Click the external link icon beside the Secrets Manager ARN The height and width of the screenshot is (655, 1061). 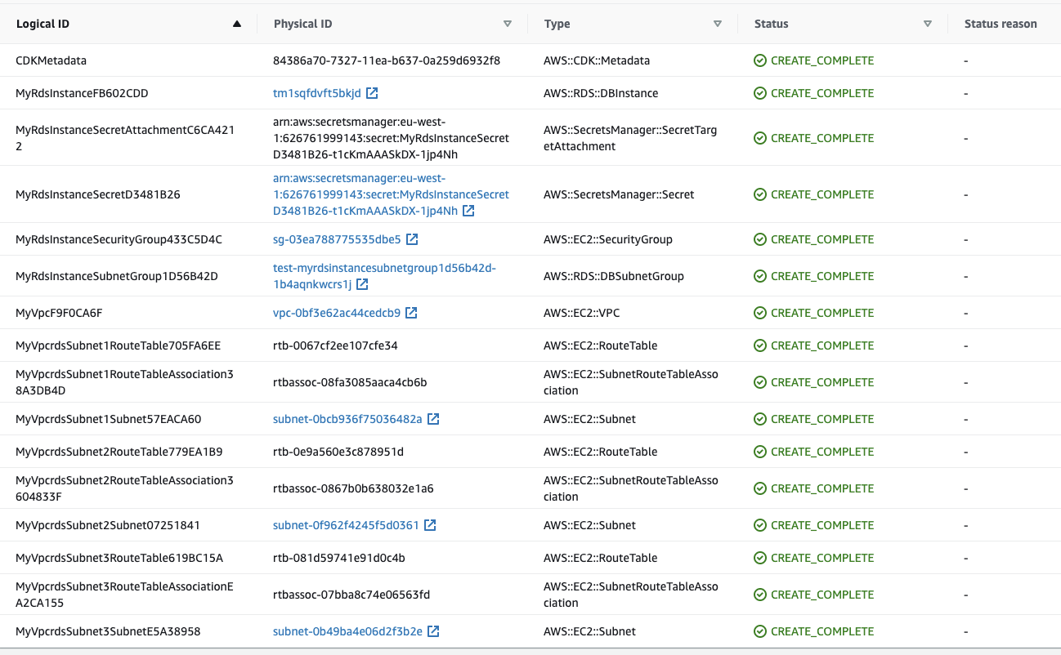point(468,210)
